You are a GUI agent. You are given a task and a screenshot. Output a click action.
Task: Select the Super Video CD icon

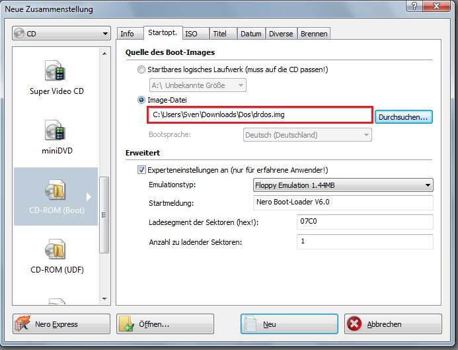coord(56,70)
